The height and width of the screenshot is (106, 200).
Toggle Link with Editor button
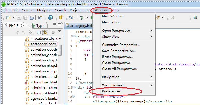pos(45,32)
